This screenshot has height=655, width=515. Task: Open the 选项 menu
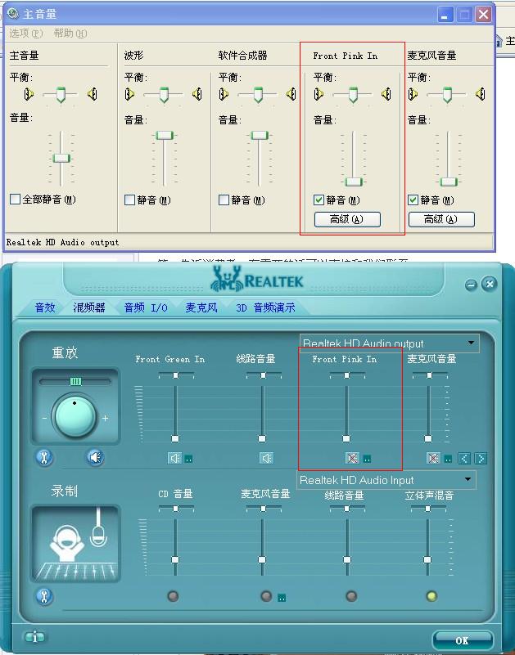point(25,34)
